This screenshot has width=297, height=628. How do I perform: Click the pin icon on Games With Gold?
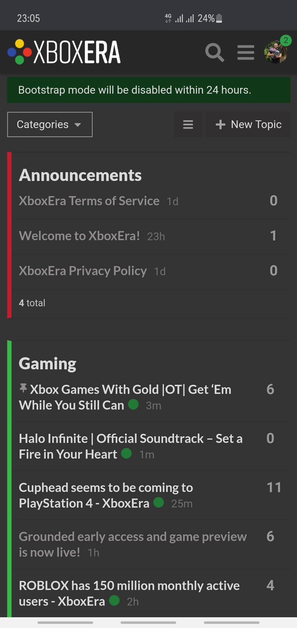click(23, 388)
